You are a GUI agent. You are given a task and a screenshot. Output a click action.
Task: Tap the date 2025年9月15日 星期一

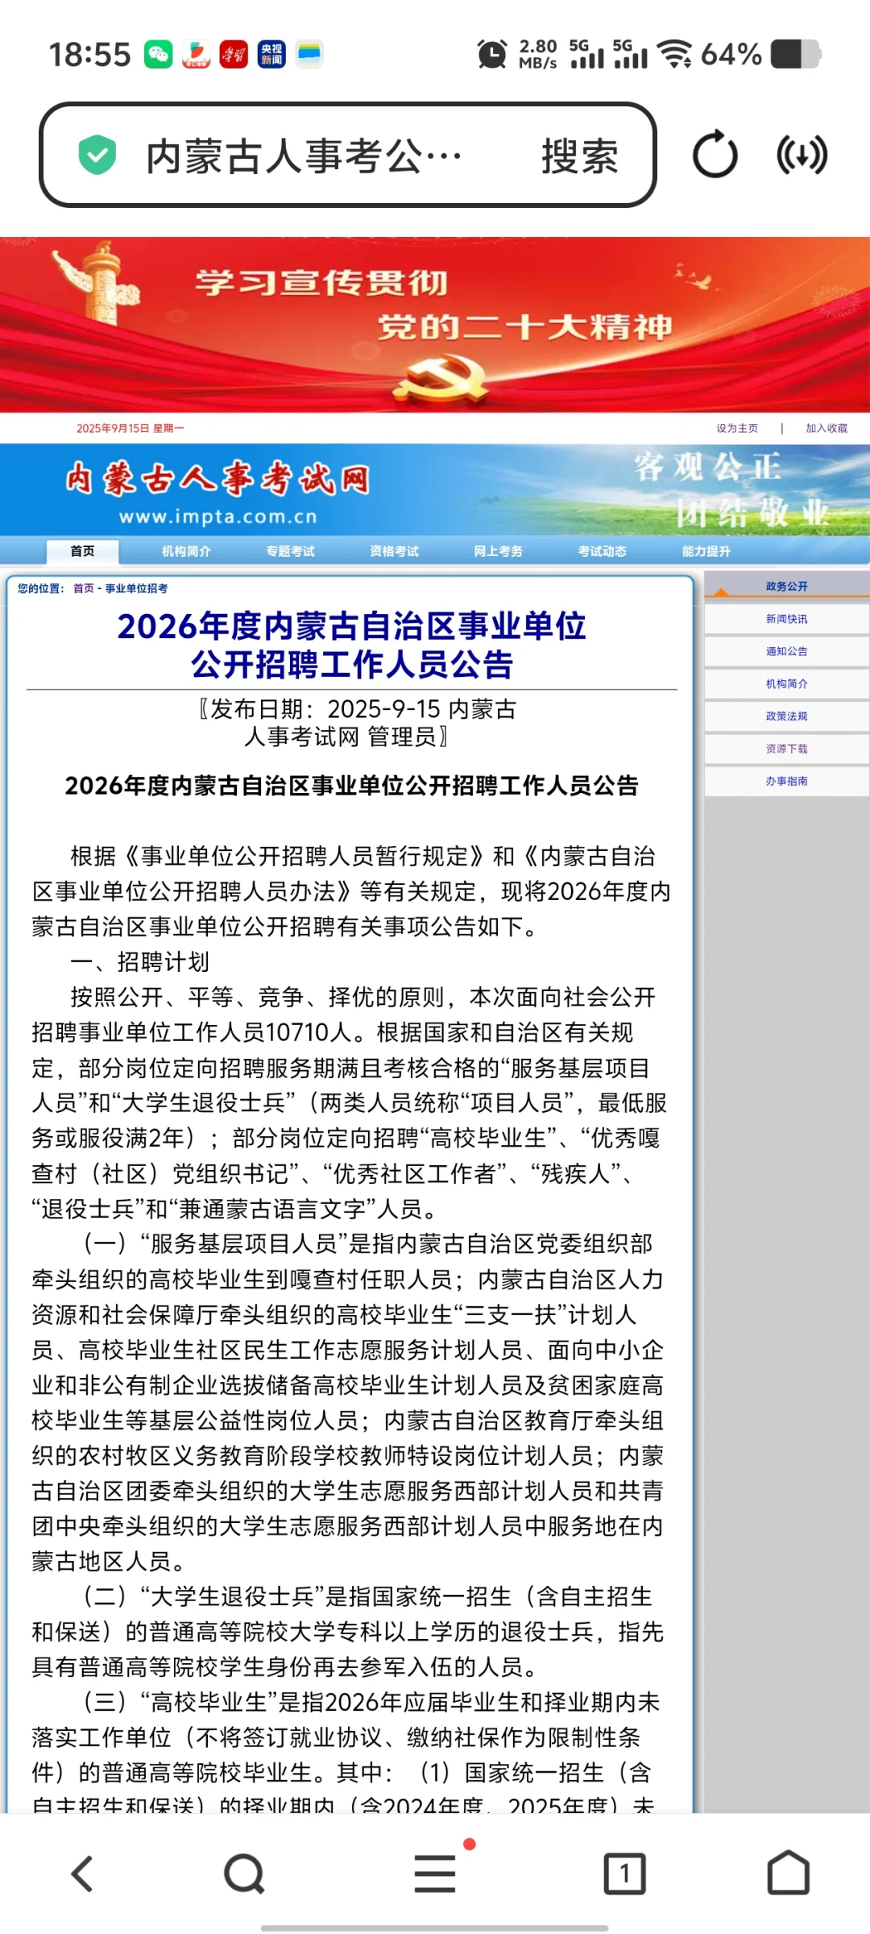pyautogui.click(x=130, y=428)
